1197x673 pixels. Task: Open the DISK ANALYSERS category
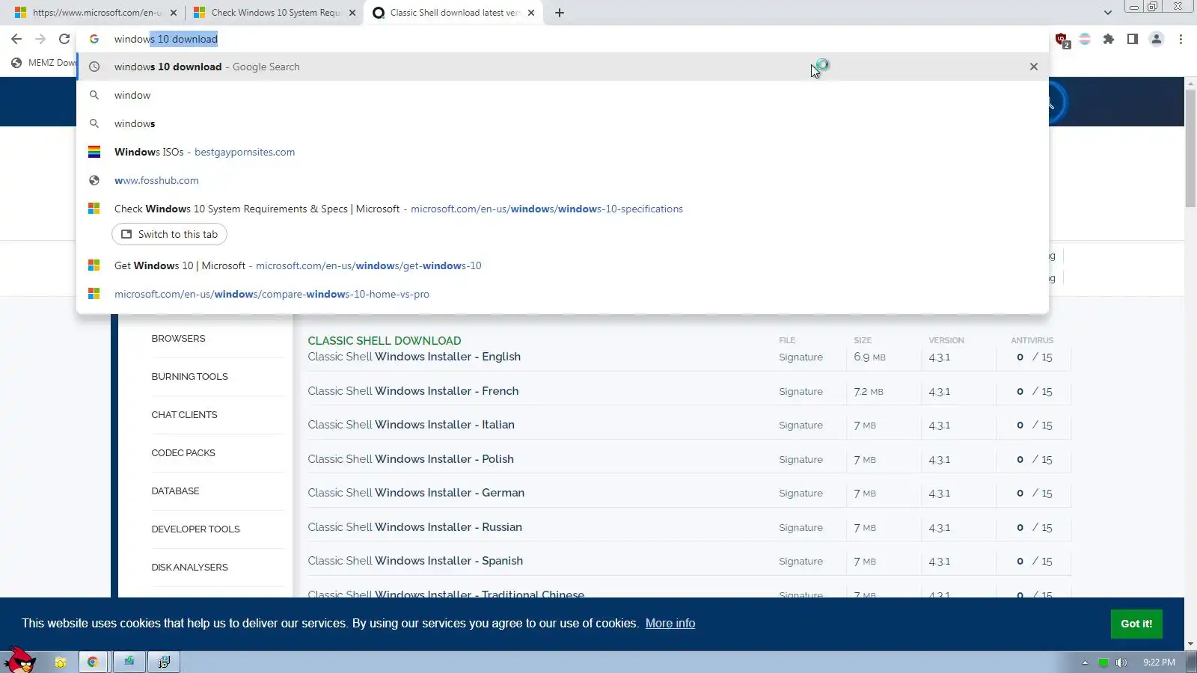click(x=189, y=568)
